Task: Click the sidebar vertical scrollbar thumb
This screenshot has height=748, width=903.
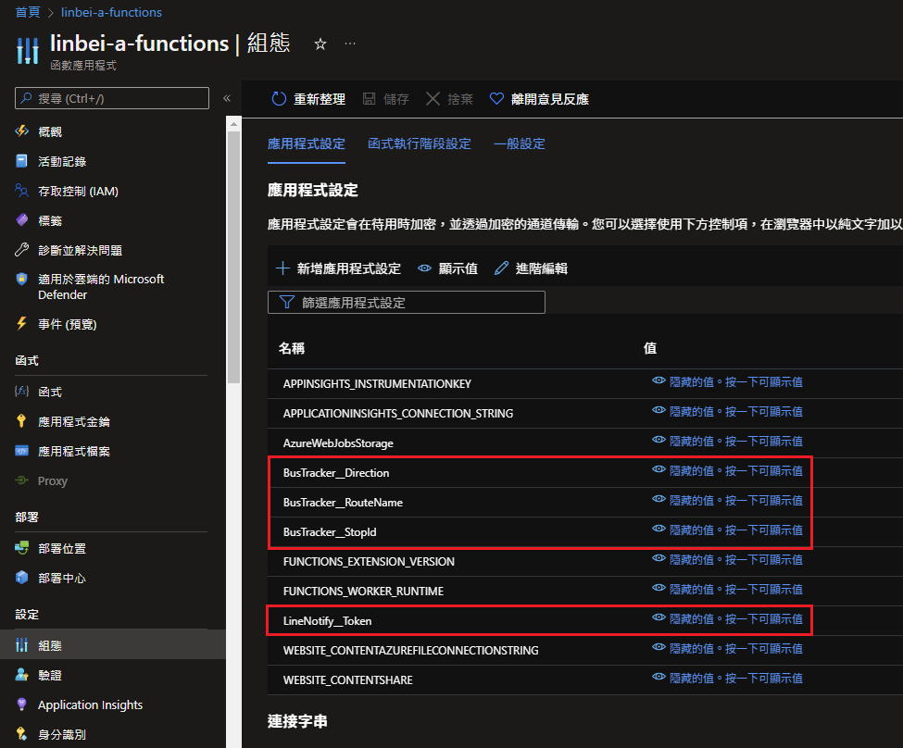Action: 233,257
